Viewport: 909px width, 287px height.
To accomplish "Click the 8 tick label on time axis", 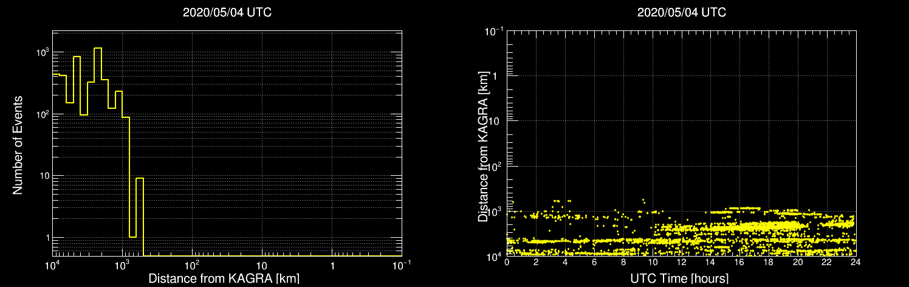I will point(623,263).
